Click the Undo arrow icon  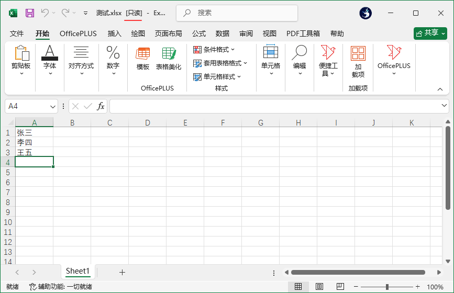pos(45,13)
